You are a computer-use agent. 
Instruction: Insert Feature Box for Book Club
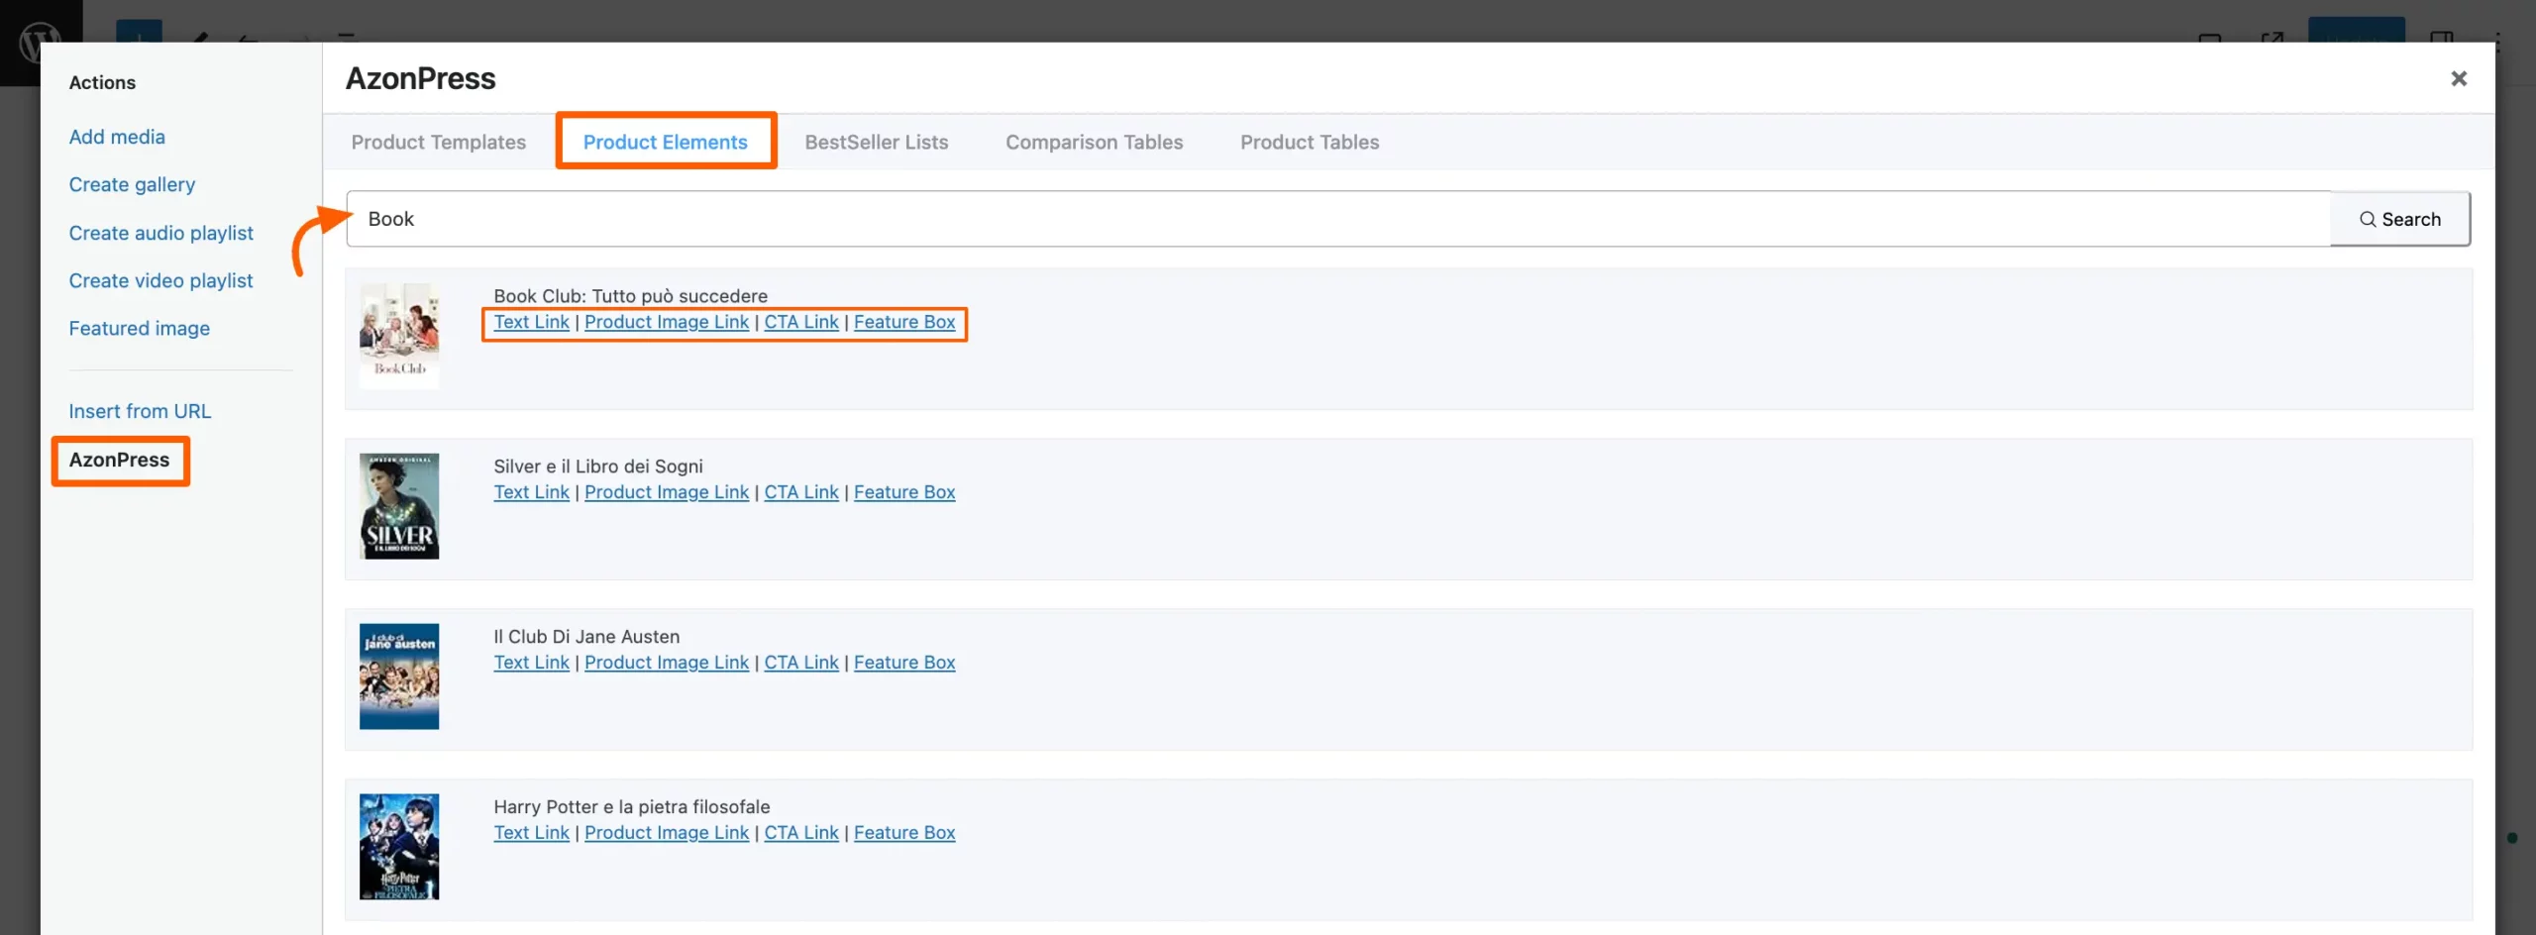click(x=903, y=322)
